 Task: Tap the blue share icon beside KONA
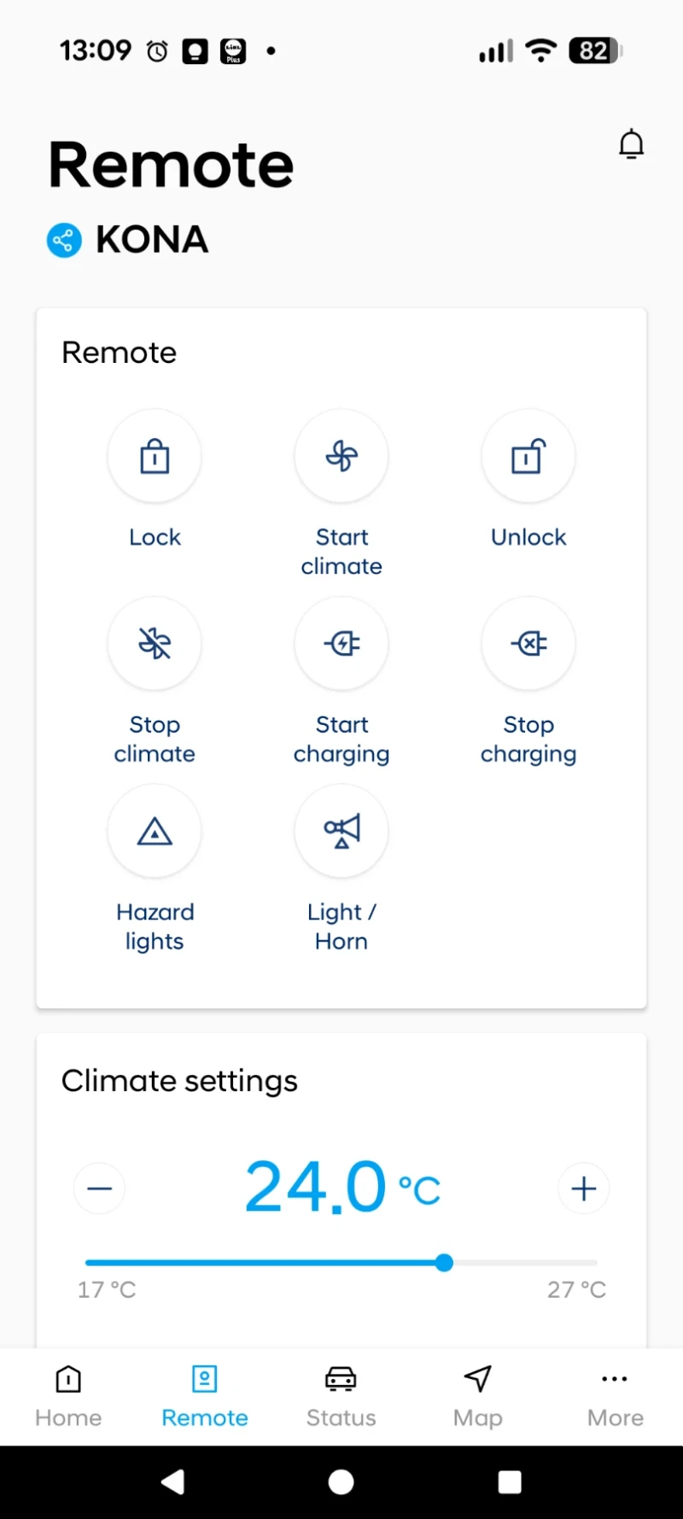pos(64,240)
